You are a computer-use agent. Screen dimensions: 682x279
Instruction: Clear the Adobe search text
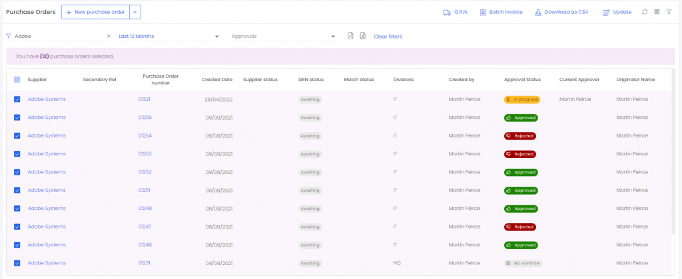pos(109,37)
